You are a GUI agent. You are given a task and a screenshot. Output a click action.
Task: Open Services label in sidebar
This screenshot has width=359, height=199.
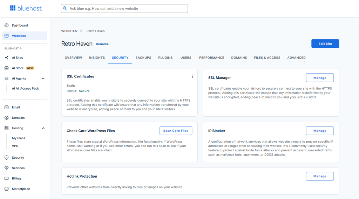[x=18, y=168]
